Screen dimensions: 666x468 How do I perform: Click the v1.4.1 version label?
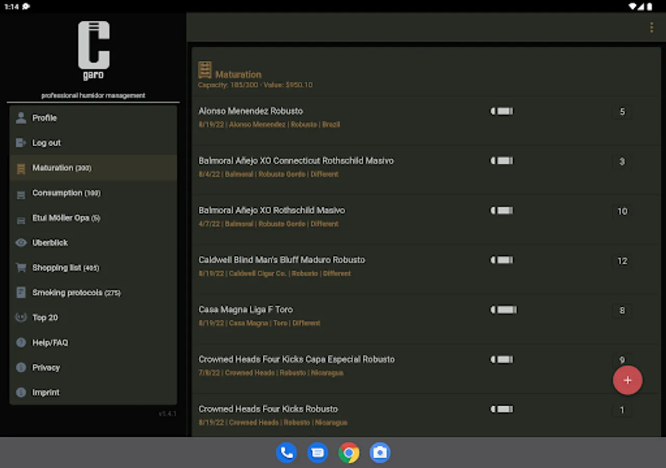pyautogui.click(x=168, y=414)
